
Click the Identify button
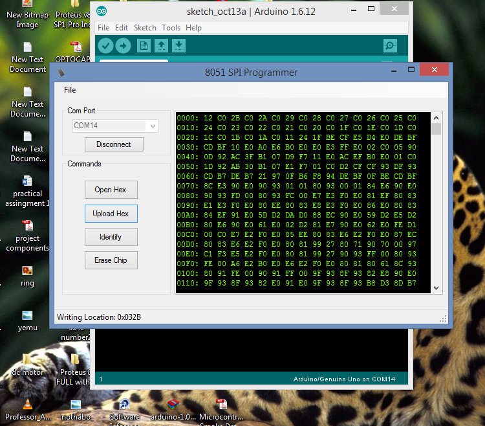(111, 237)
